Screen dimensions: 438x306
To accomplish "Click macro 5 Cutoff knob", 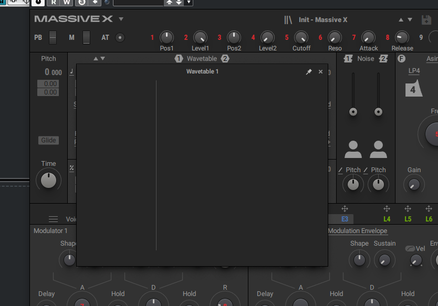I will click(x=301, y=37).
